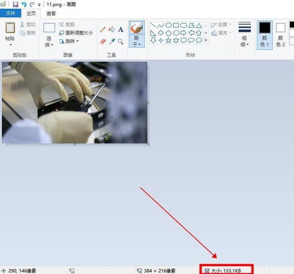This screenshot has height=274, width=294.
Task: Select the Eraser tool
Action: pyautogui.click(x=103, y=41)
